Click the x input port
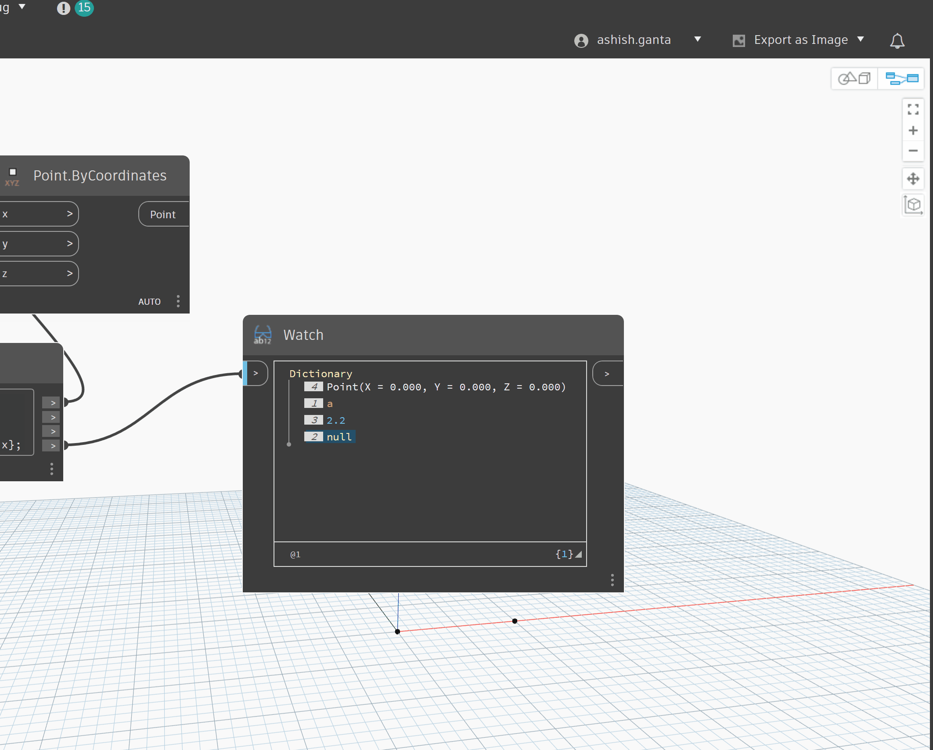 tap(39, 214)
